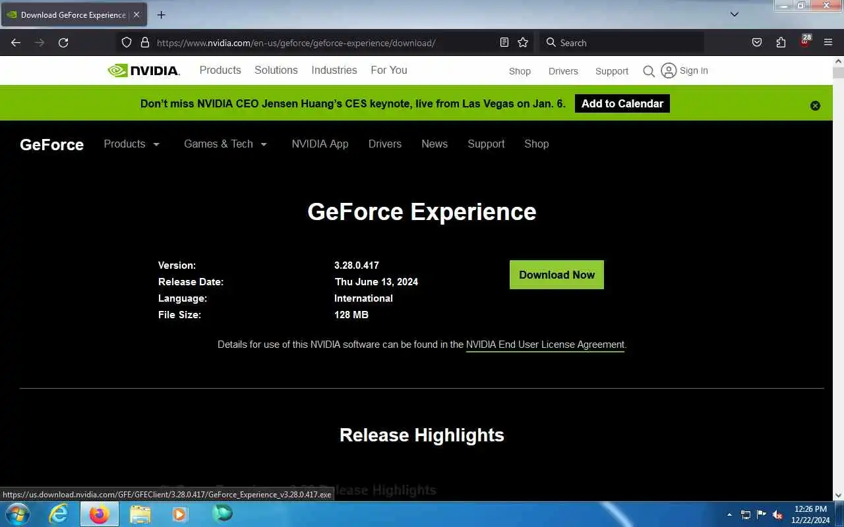Open tracking protection shield icon
The image size is (844, 527).
pyautogui.click(x=127, y=42)
